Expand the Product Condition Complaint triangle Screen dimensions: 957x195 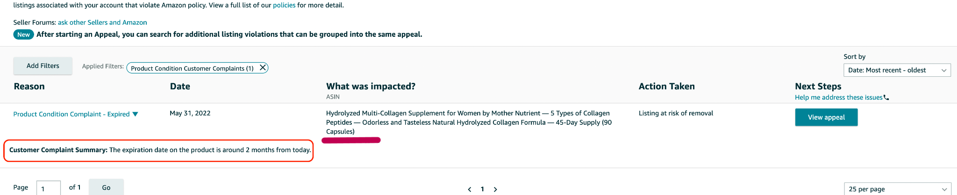tap(136, 114)
